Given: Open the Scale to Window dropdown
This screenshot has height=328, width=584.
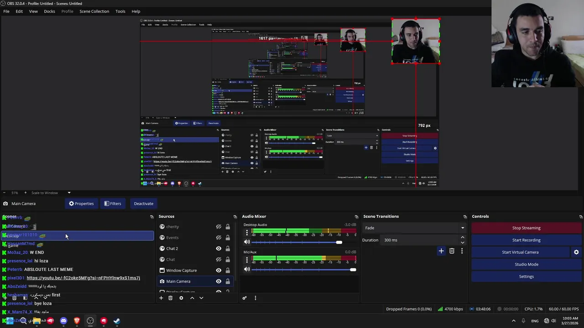Looking at the screenshot, I should pyautogui.click(x=51, y=193).
